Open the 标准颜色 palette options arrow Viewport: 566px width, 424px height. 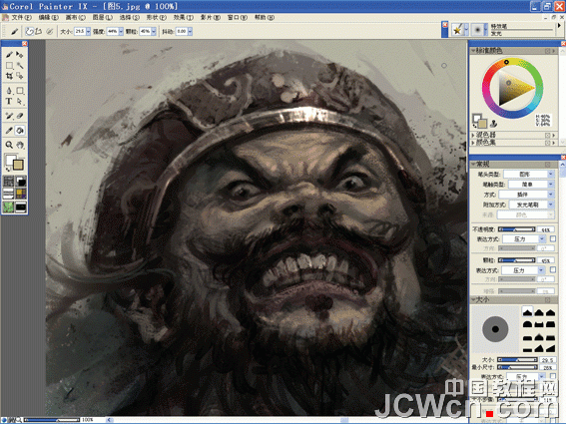(x=554, y=51)
